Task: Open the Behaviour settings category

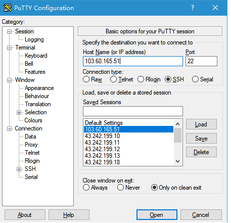Action: point(37,96)
